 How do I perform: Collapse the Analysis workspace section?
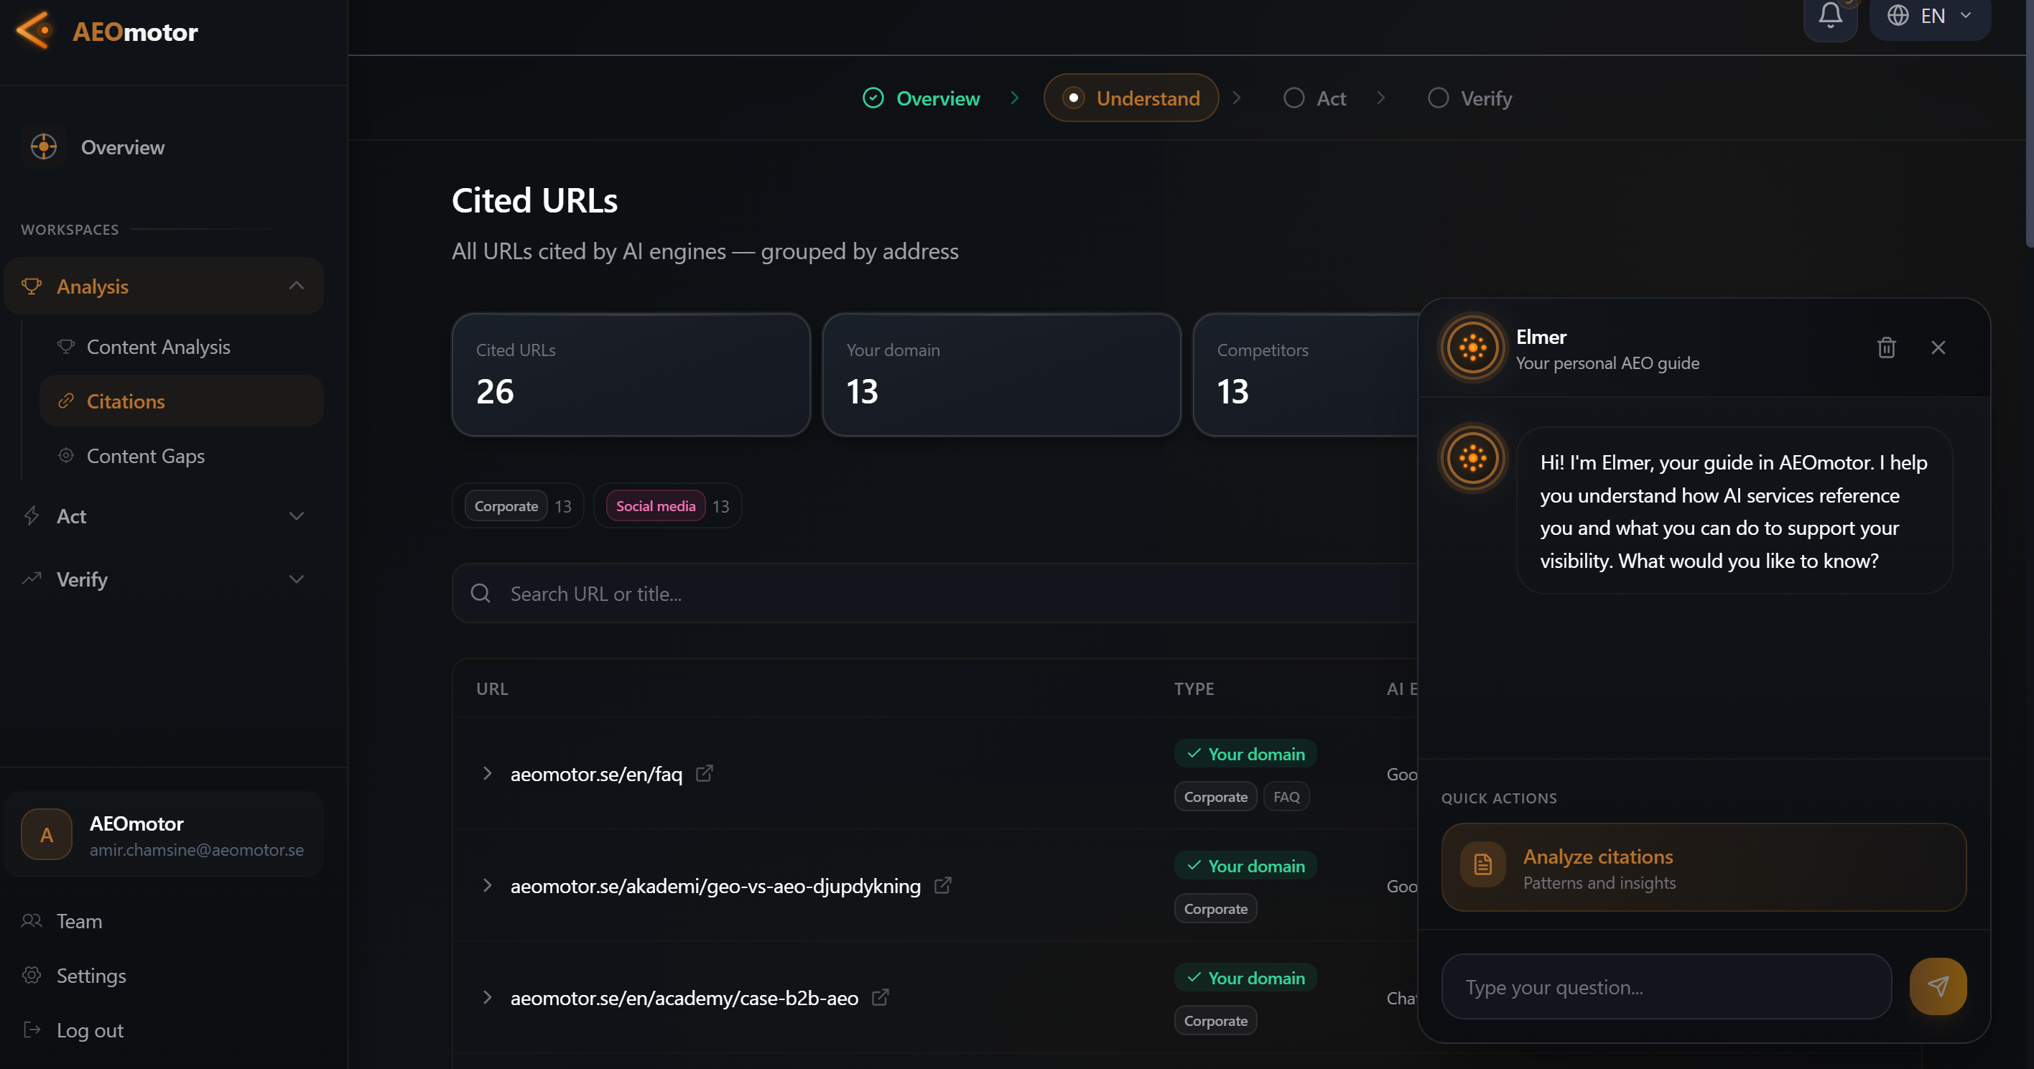point(296,286)
